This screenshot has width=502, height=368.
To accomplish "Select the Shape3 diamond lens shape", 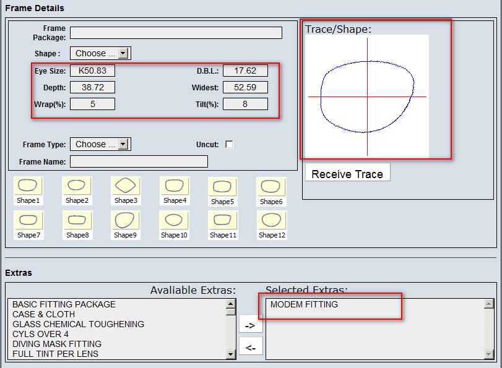I will tap(126, 190).
